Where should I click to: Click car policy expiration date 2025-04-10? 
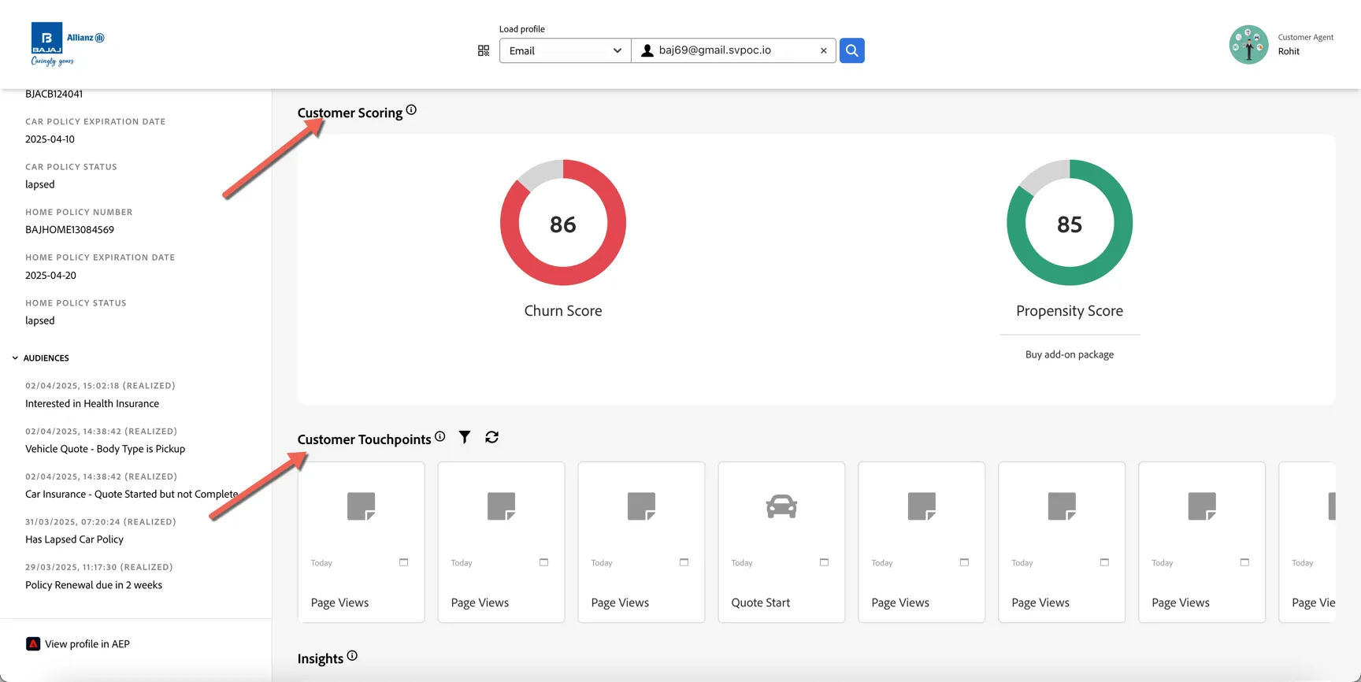[50, 139]
